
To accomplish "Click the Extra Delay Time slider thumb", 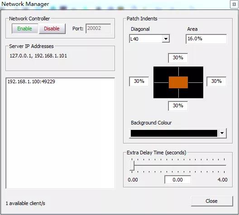I will [x=132, y=166].
